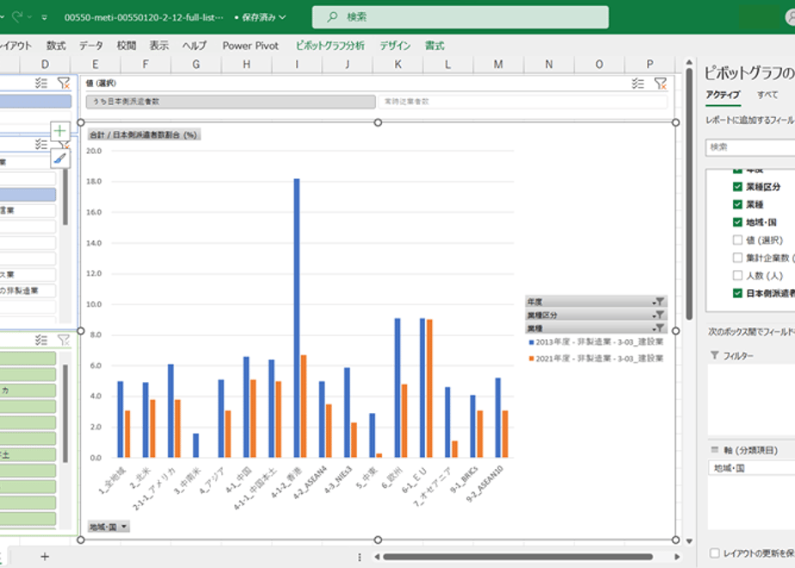The height and width of the screenshot is (568, 795).
Task: Open the 数式 ribbon tab
Action: coord(56,46)
